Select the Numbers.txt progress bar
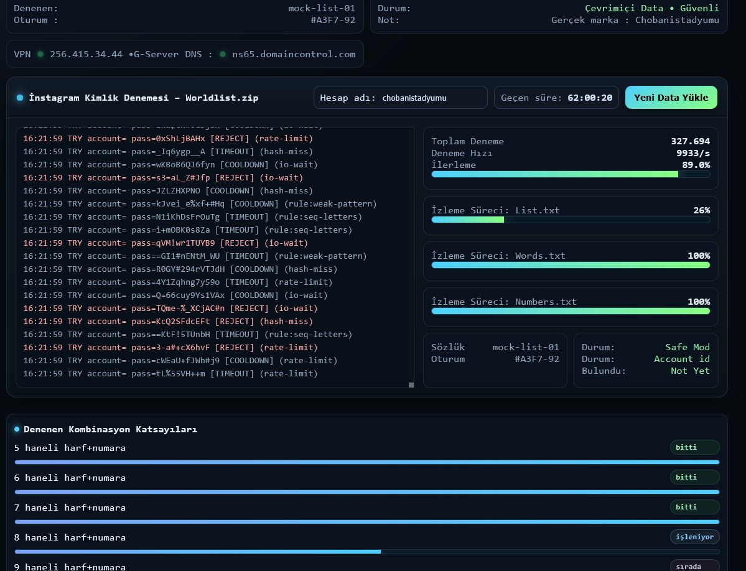Viewport: 746px width, 571px height. [570, 311]
